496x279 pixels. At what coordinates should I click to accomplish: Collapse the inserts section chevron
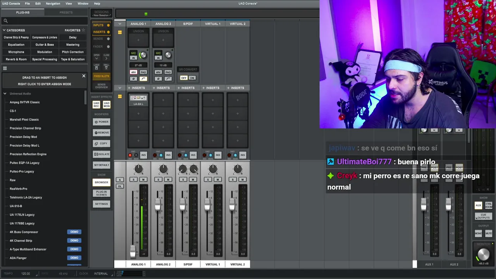click(x=120, y=88)
